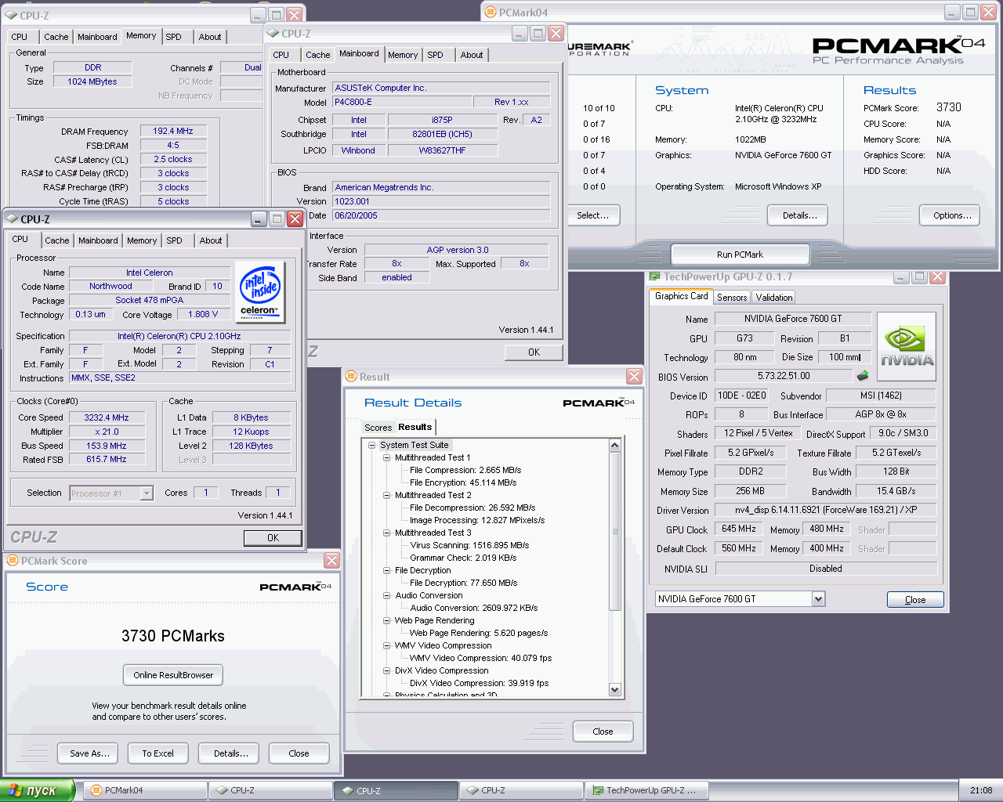Click the PCMark04 title bar icon

491,13
